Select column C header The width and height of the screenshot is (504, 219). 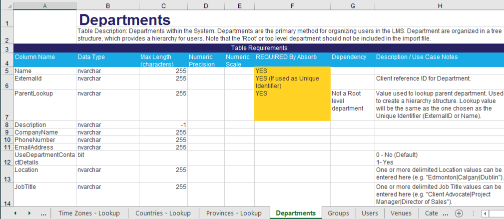click(163, 6)
